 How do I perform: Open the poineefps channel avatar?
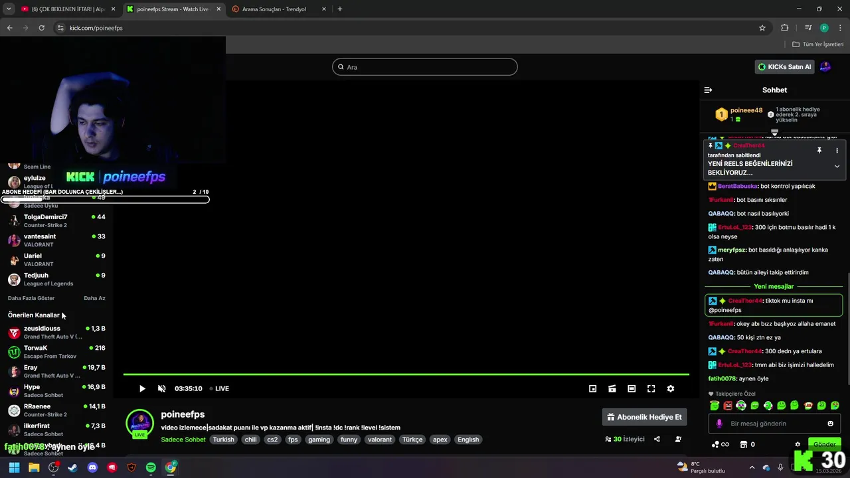point(139,423)
